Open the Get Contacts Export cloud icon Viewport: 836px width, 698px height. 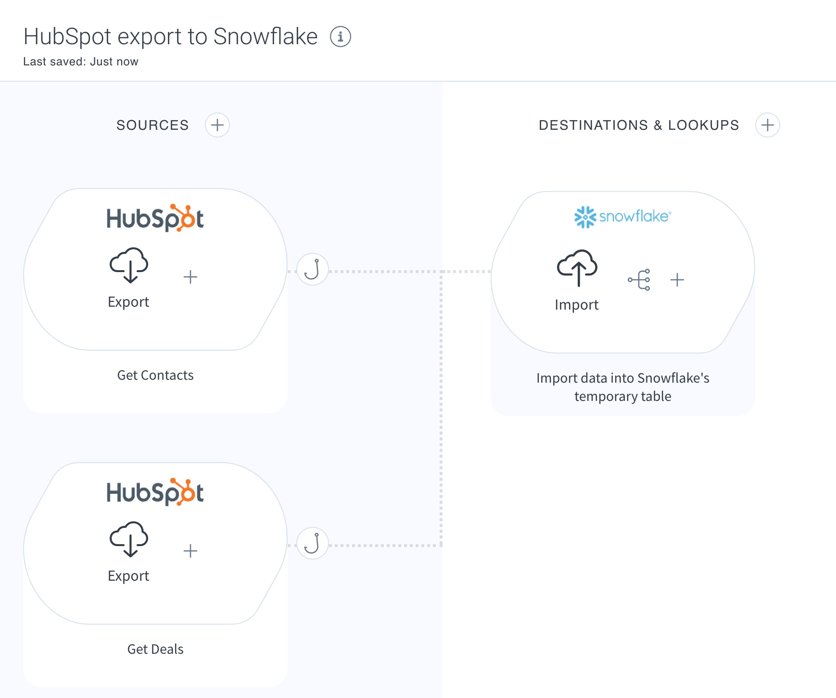click(x=129, y=265)
